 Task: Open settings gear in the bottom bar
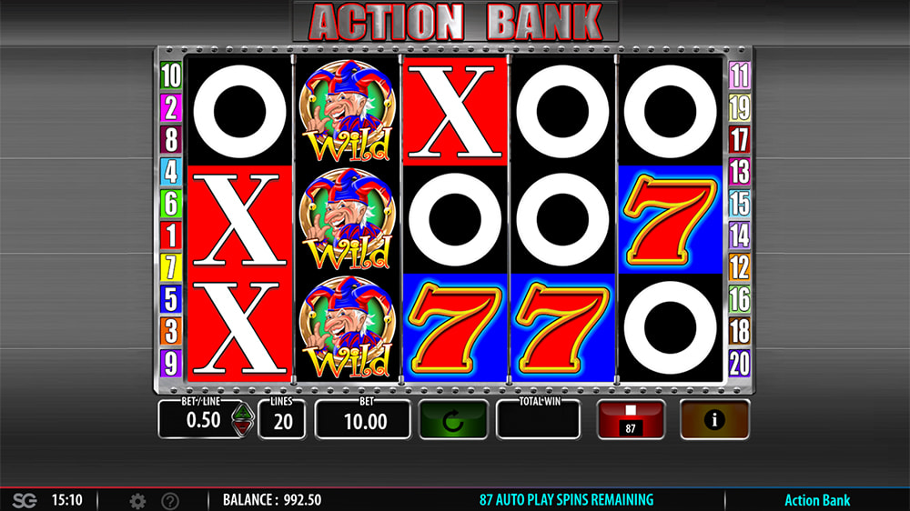(137, 501)
